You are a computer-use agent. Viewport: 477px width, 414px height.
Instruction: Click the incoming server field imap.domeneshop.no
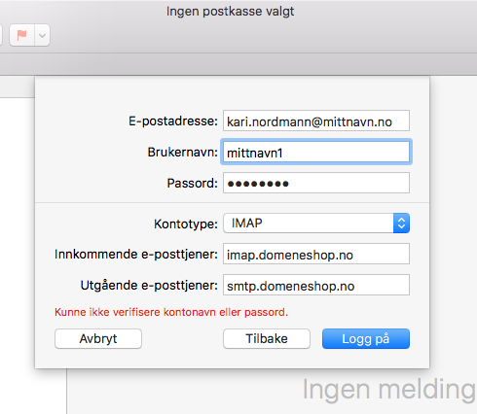pyautogui.click(x=316, y=254)
